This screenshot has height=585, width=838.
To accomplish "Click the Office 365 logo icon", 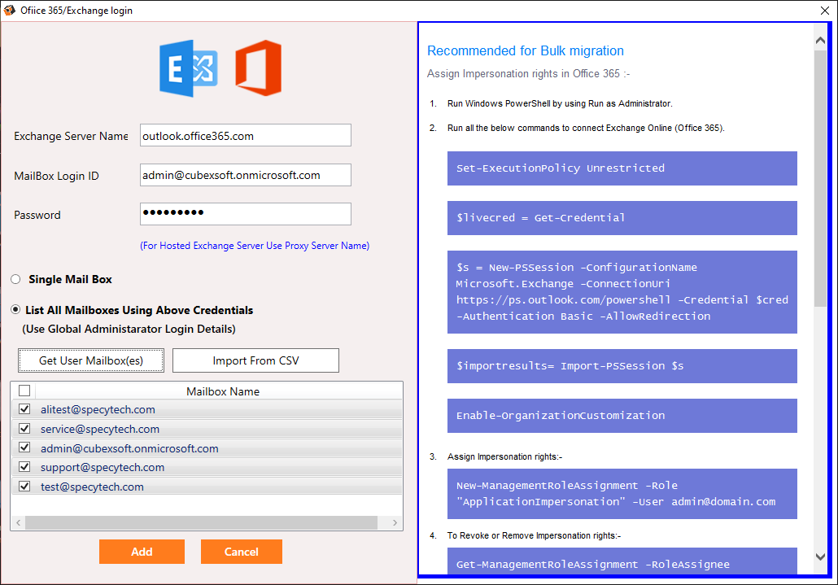I will point(259,68).
